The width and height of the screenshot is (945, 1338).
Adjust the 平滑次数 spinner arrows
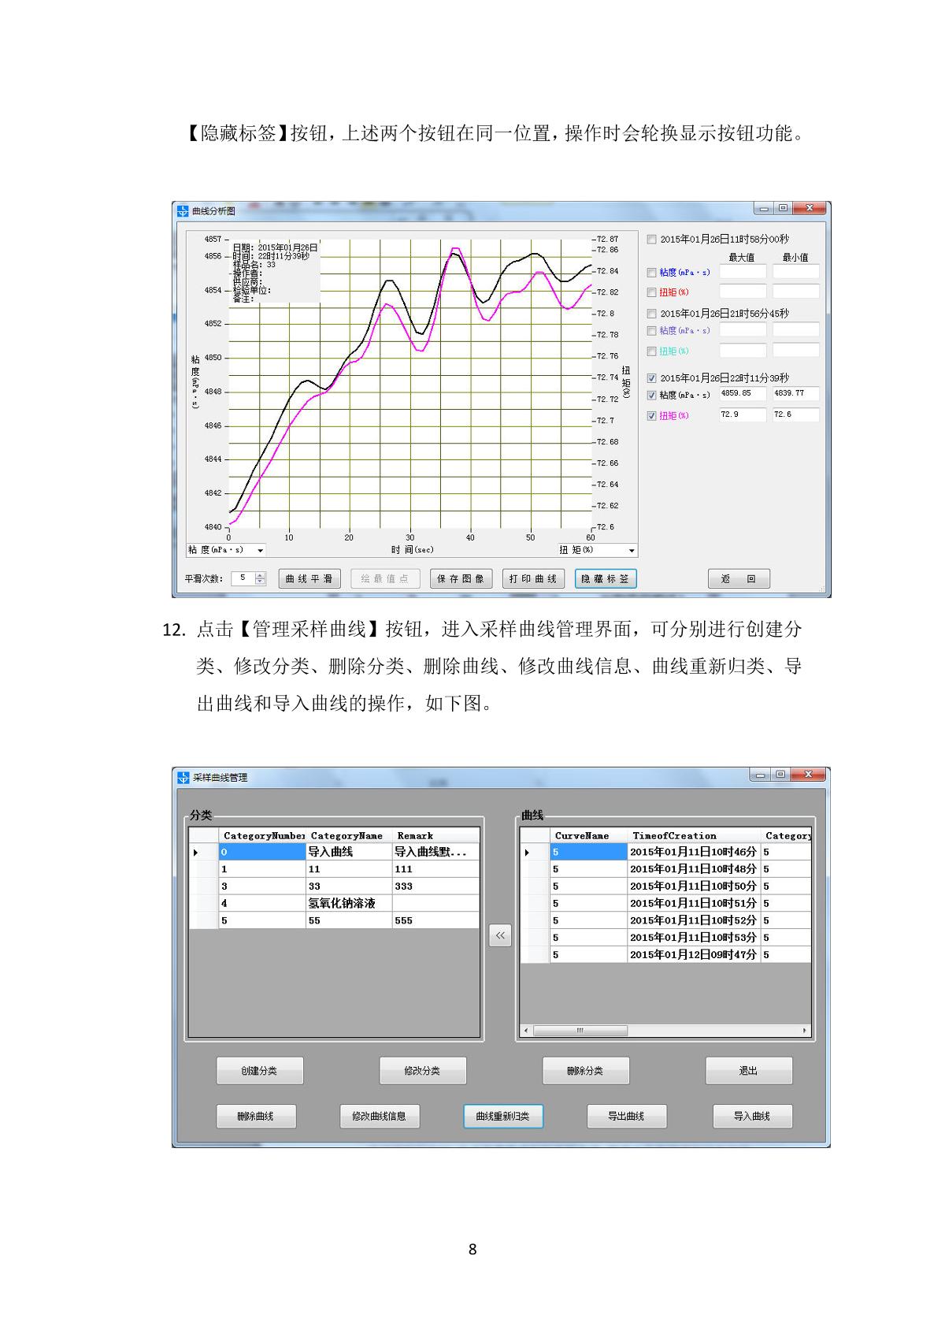pos(261,578)
